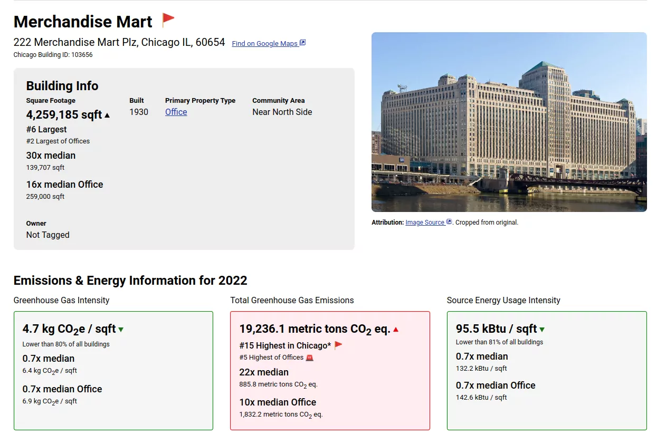Click the black up-arrow beside square footage
The height and width of the screenshot is (444, 666).
click(x=107, y=115)
